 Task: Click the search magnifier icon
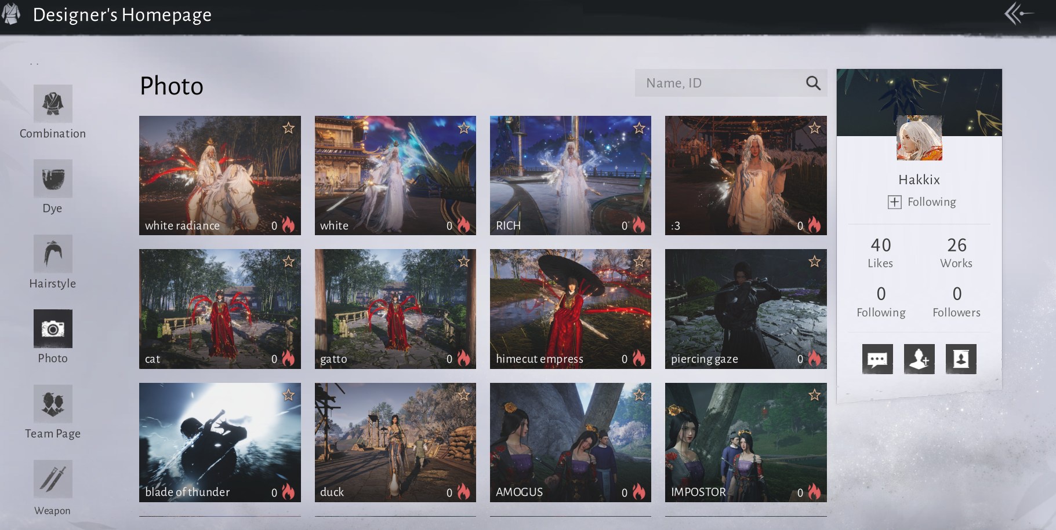pos(813,83)
